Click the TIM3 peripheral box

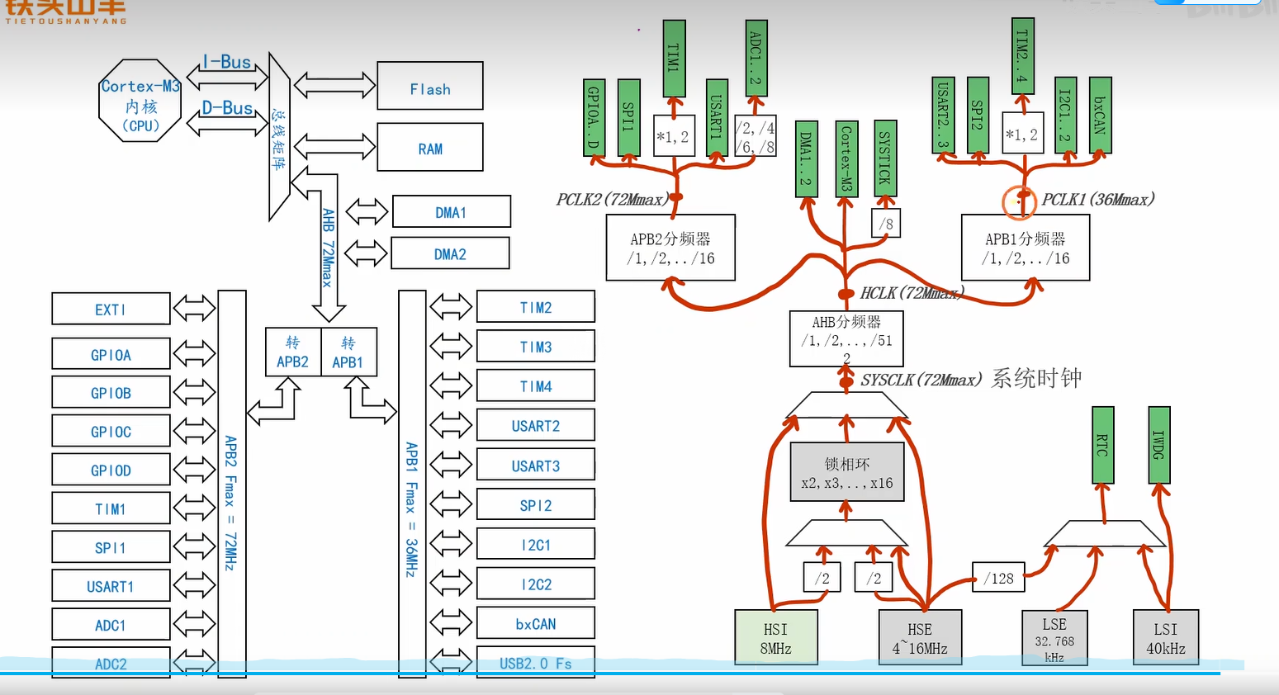(x=536, y=346)
